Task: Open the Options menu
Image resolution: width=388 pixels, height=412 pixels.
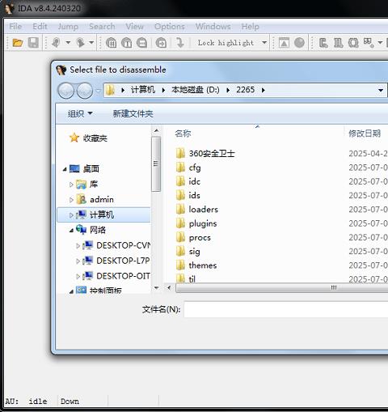Action: [170, 27]
